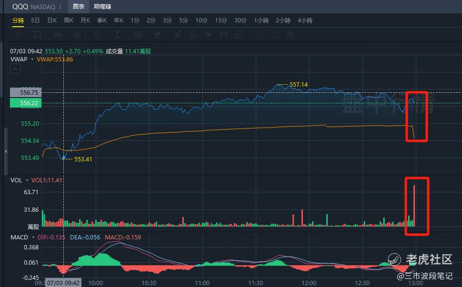Click the 成交量 11.41萬股 readout
The image size is (462, 287).
coord(128,51)
